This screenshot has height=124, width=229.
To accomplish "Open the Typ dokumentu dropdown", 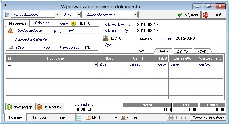I will click(57, 15).
